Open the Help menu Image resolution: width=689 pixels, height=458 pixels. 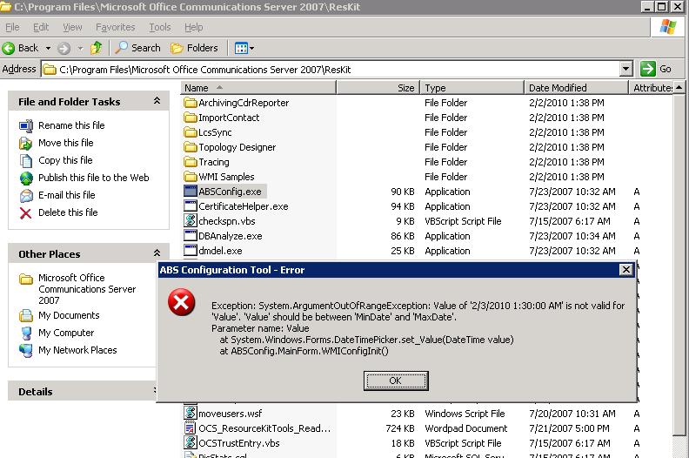coord(194,27)
